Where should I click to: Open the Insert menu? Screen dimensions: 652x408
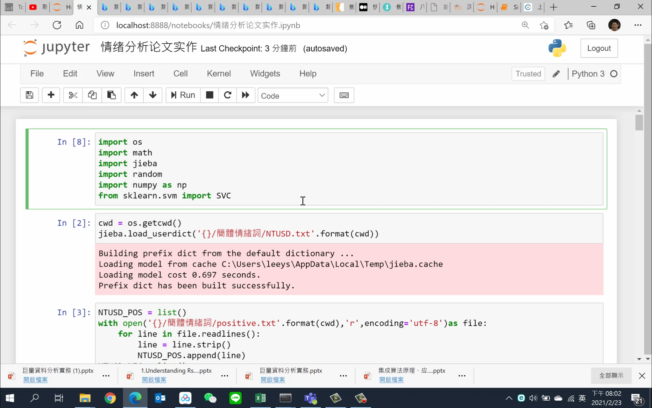(144, 74)
